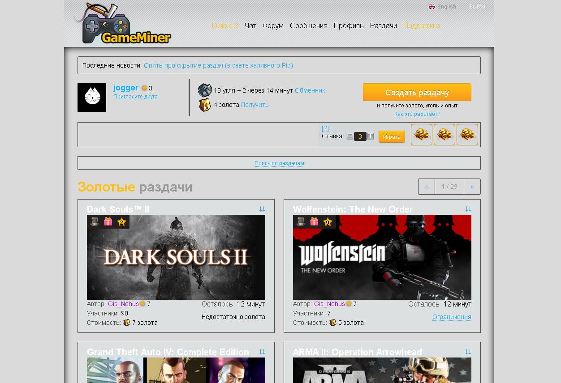
Task: Open Профиль menu item
Action: (349, 26)
